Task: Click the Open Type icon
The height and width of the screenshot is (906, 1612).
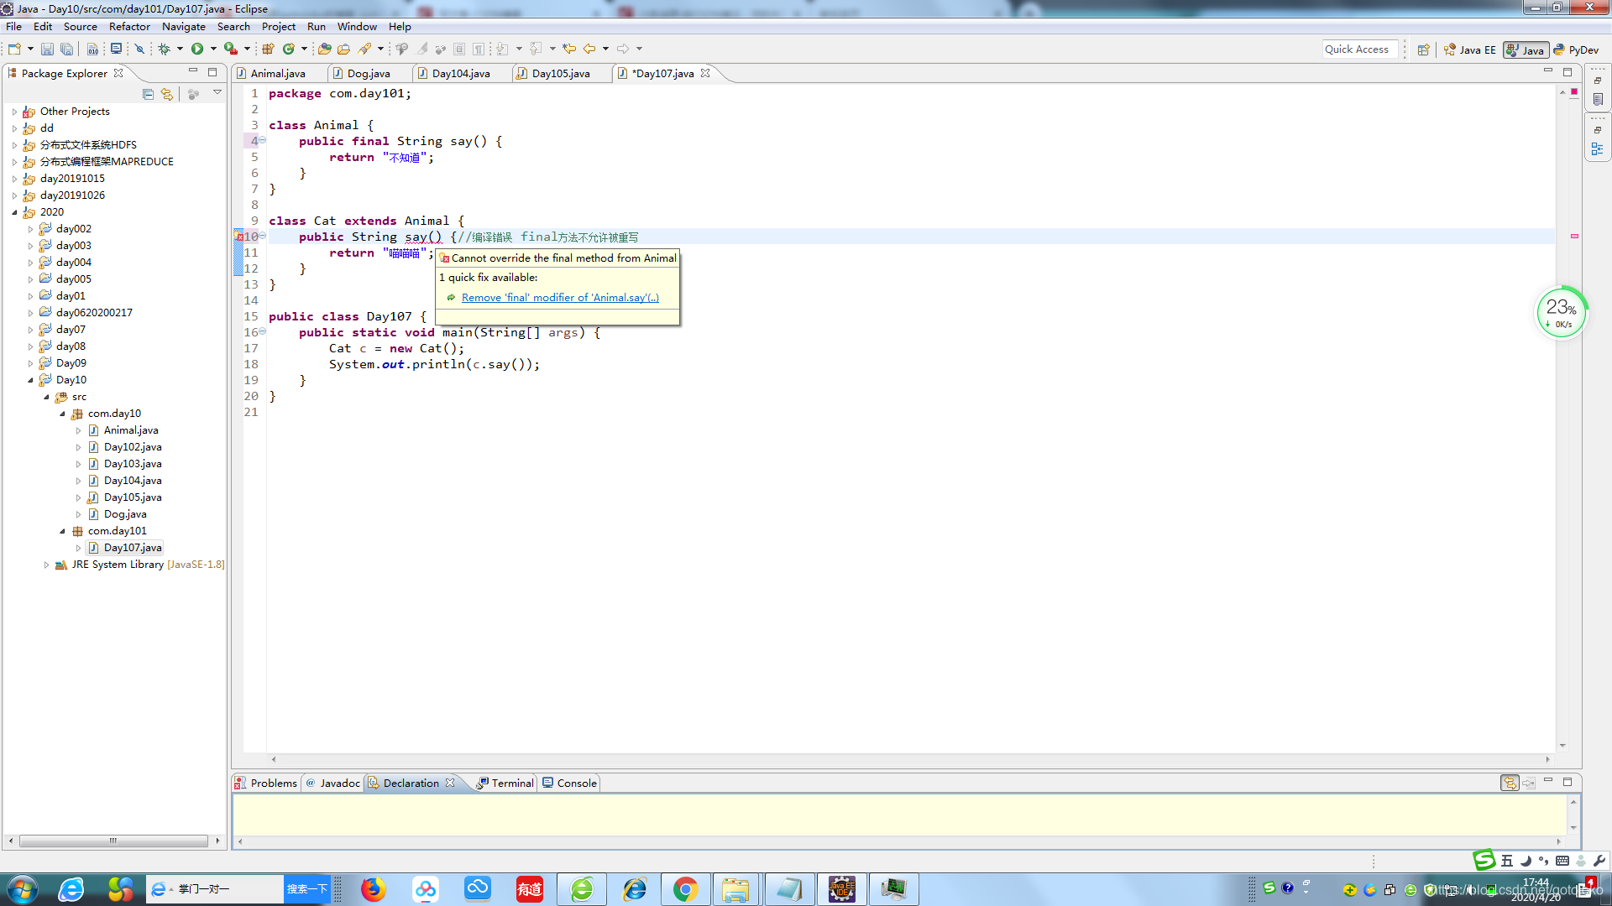Action: pyautogui.click(x=324, y=49)
